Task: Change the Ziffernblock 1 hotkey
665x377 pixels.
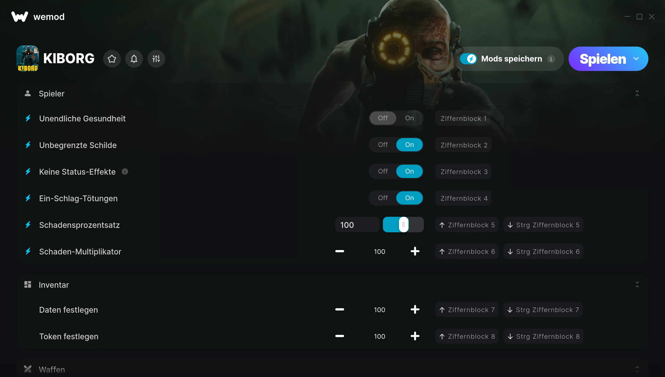Action: (463, 118)
